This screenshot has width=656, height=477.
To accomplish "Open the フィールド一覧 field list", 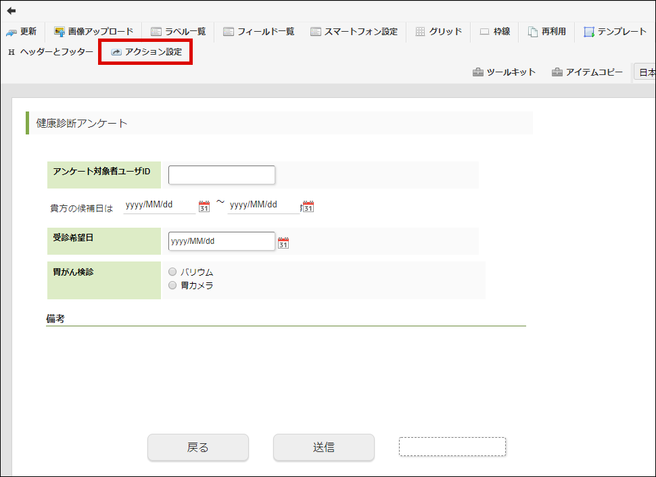I will (258, 31).
